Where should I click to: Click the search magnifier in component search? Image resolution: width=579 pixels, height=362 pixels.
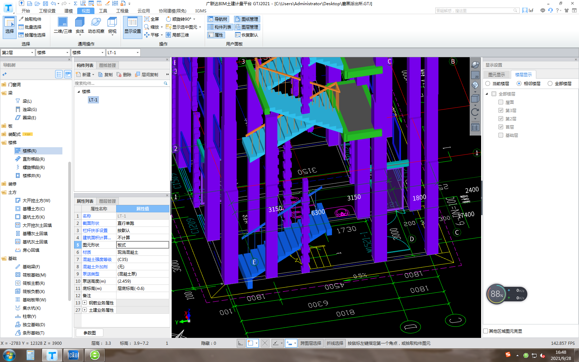[x=165, y=83]
